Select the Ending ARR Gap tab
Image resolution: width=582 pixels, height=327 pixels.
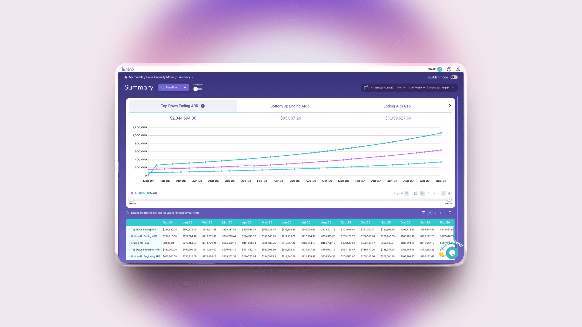coord(397,106)
